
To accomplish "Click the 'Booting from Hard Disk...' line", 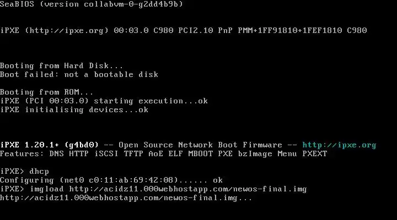I will pyautogui.click(x=62, y=65).
